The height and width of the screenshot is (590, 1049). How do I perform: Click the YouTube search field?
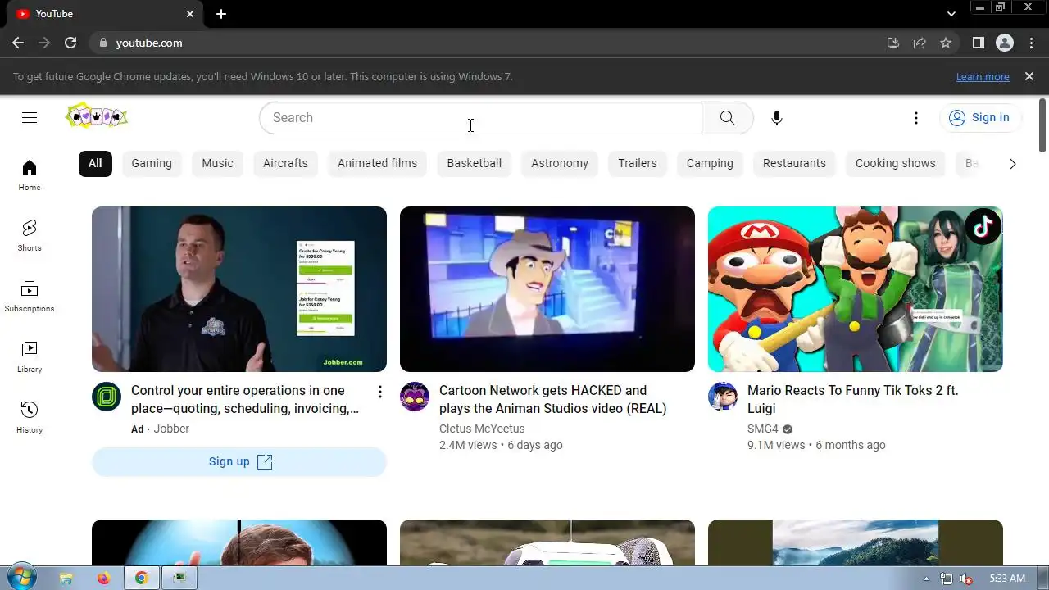pos(480,117)
